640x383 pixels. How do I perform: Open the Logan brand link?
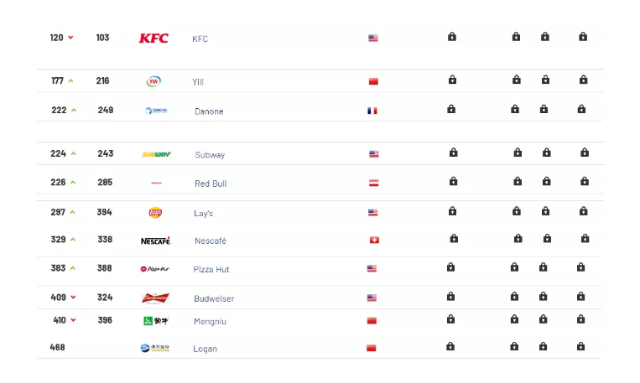coord(205,349)
